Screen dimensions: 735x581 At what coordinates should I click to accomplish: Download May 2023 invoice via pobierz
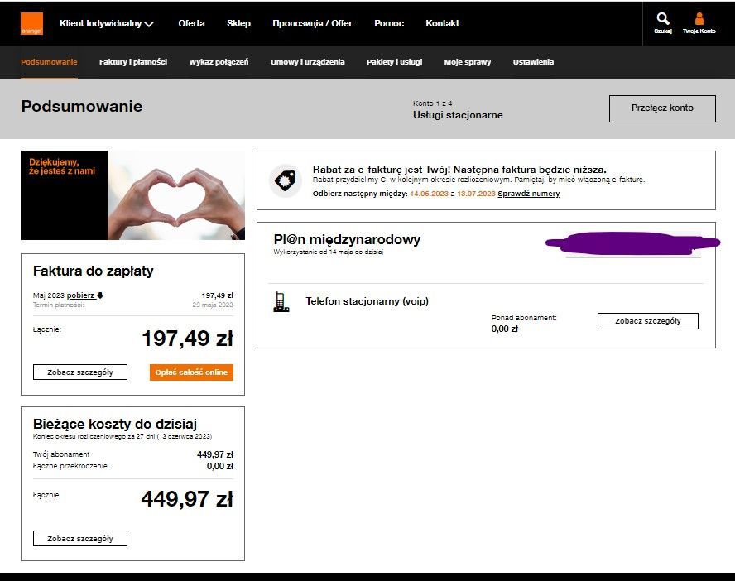pyautogui.click(x=81, y=295)
